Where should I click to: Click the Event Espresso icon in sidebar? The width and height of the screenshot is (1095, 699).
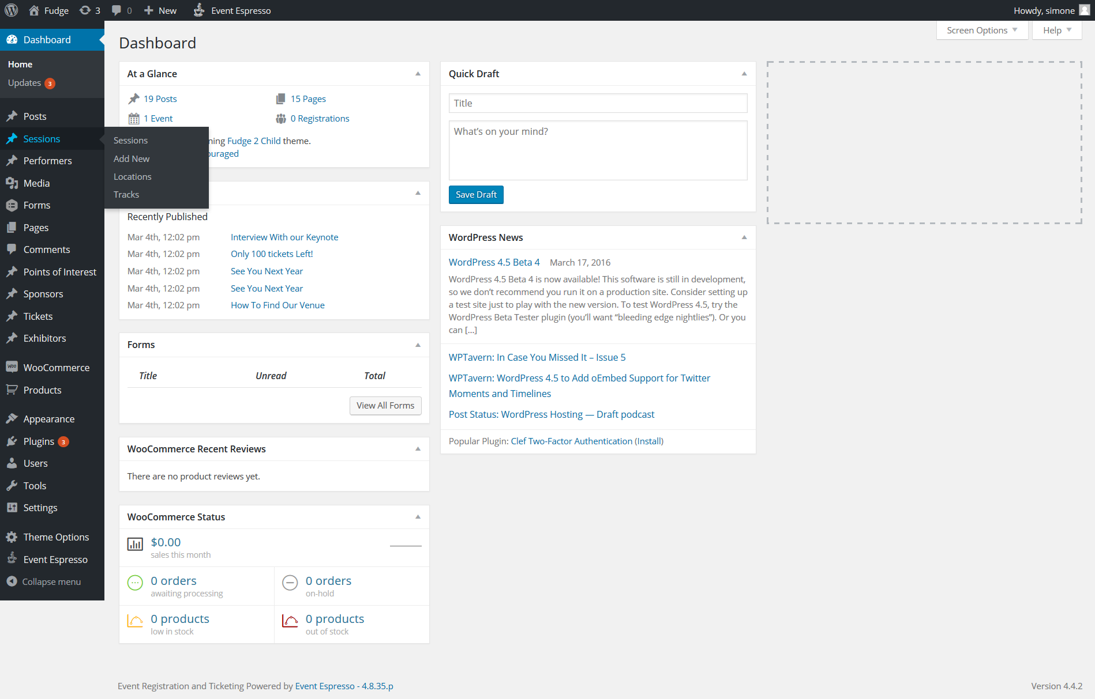coord(12,558)
